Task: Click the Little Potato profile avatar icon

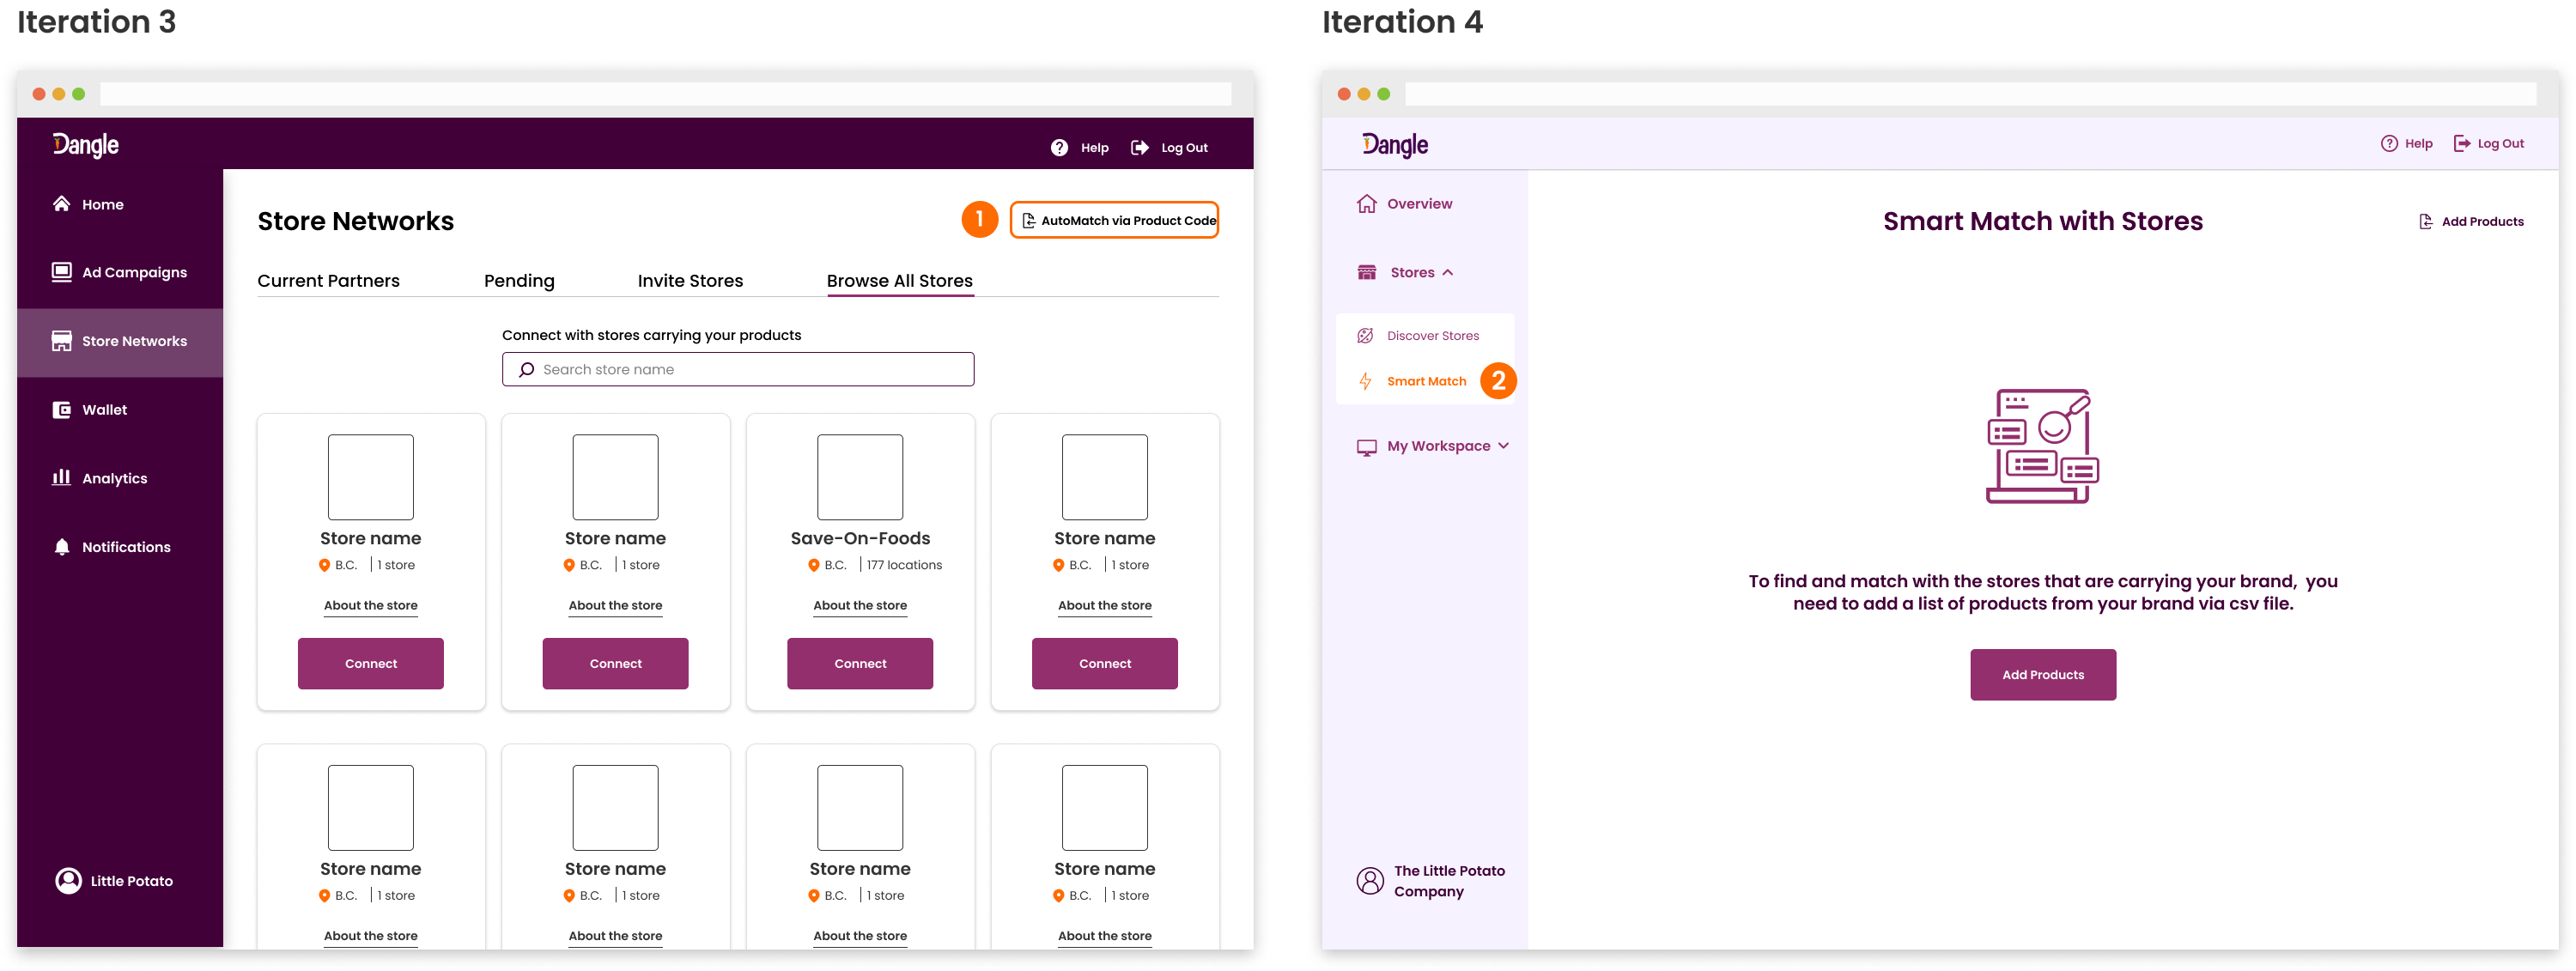Action: click(69, 881)
